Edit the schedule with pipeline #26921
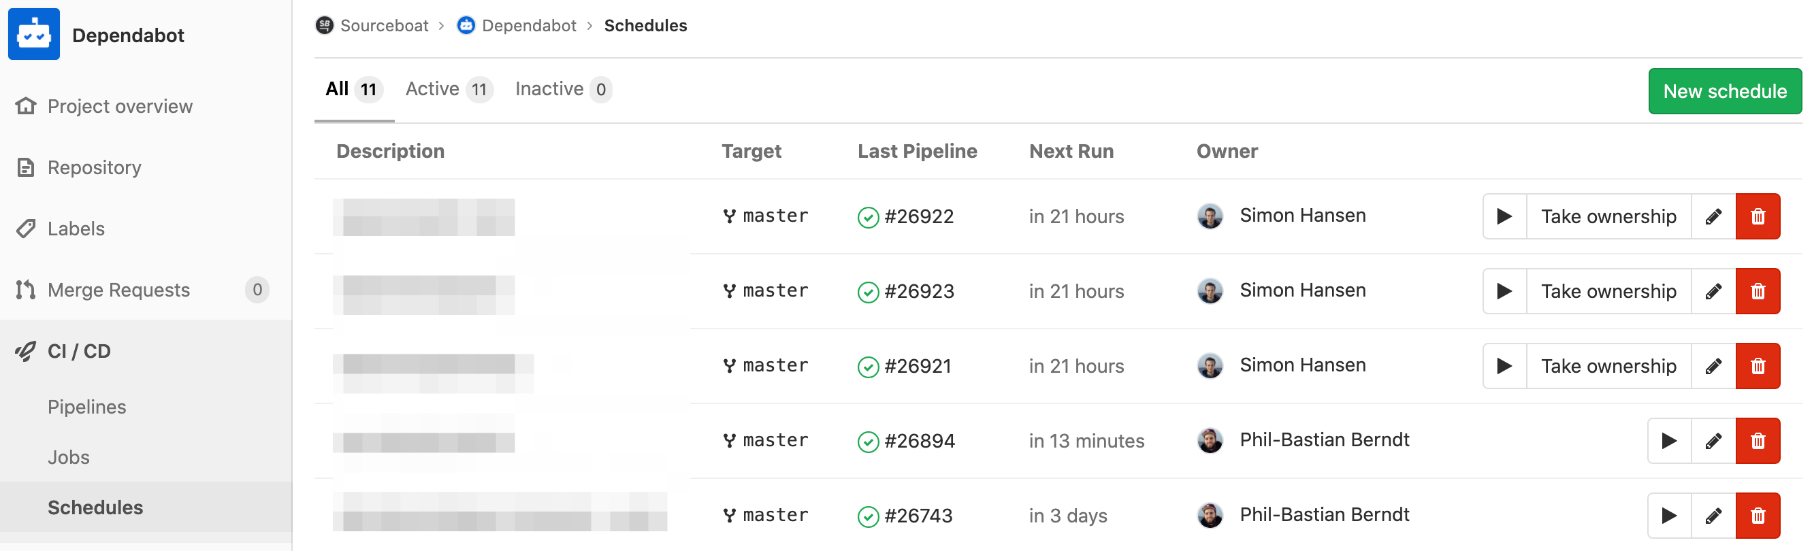Viewport: 1812px width, 551px height. click(x=1713, y=366)
